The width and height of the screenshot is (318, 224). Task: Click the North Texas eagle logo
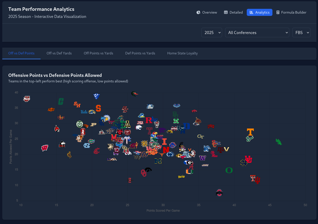279,142
